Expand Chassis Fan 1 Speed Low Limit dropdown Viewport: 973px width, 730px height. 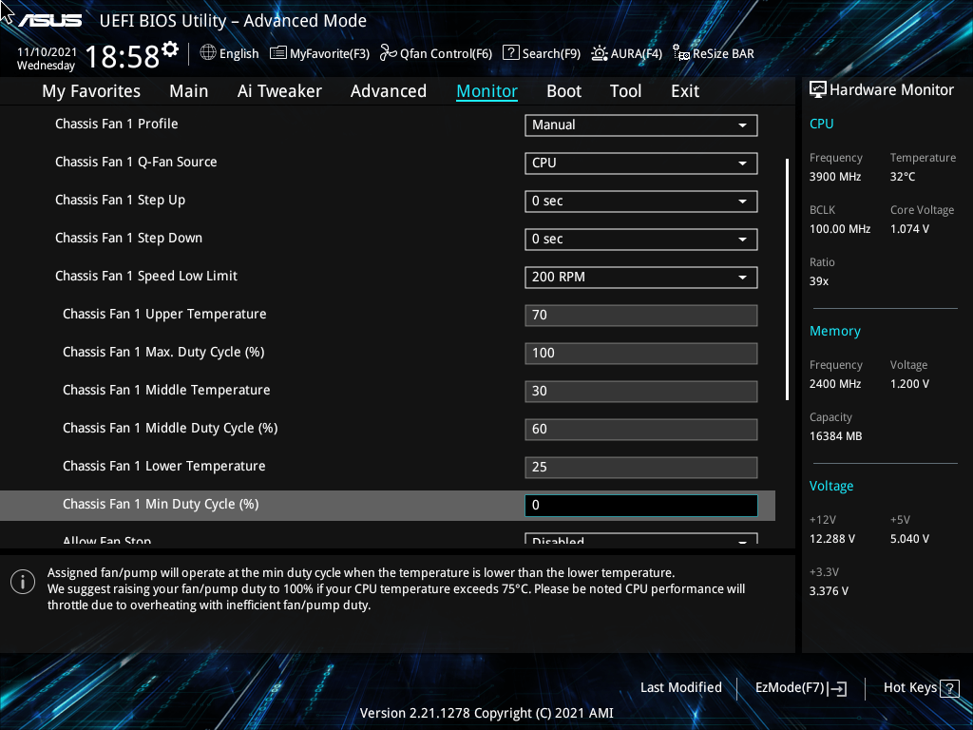point(641,277)
